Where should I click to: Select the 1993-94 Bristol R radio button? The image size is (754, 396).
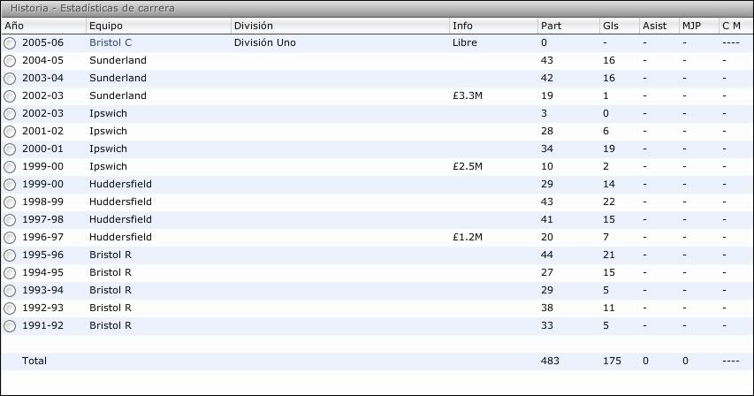coord(10,291)
